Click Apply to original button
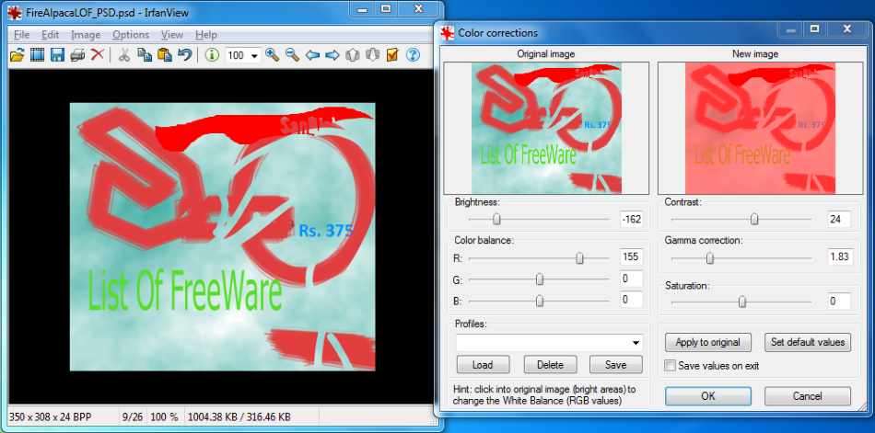The height and width of the screenshot is (433, 875). tap(707, 342)
